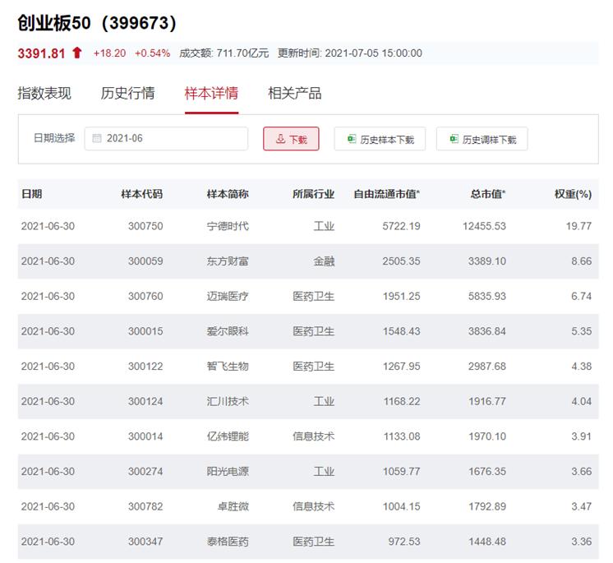
Task: Click 信息技术 in the 卓胜微 row
Action: tap(314, 506)
